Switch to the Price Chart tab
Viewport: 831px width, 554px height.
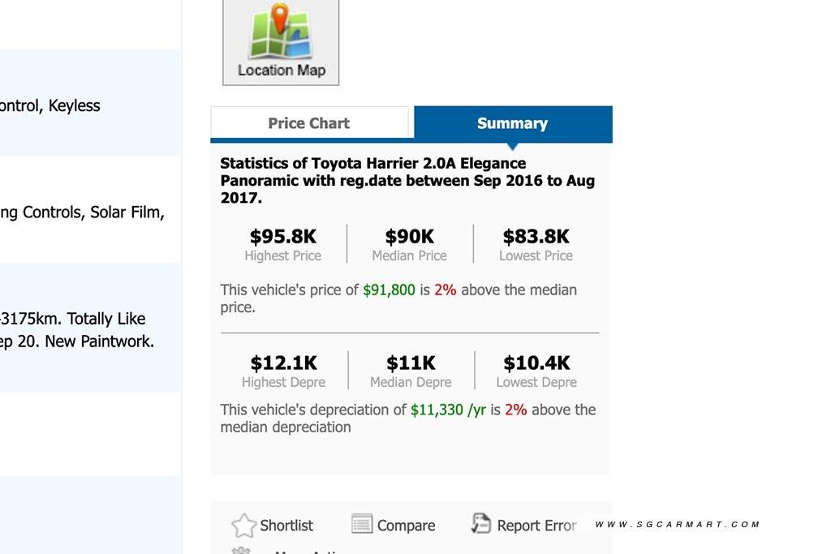click(x=309, y=123)
